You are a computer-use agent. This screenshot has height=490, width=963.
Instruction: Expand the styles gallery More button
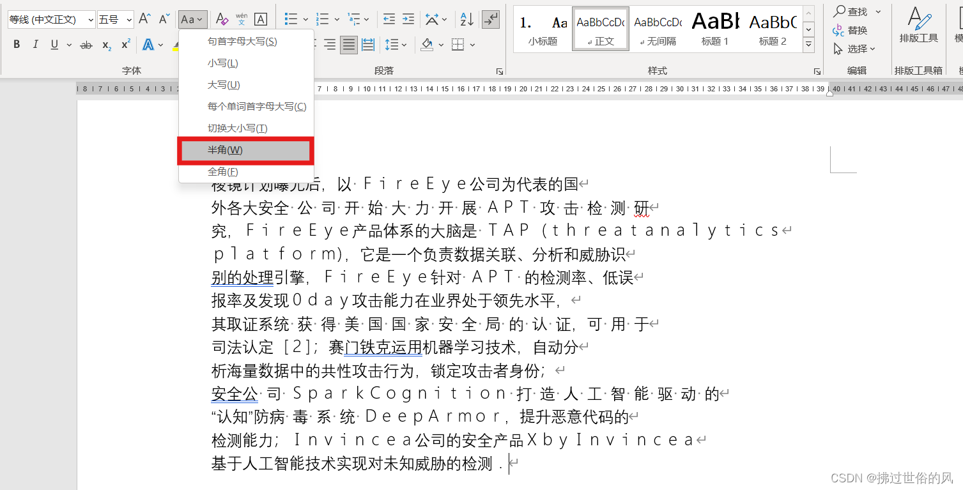click(809, 45)
